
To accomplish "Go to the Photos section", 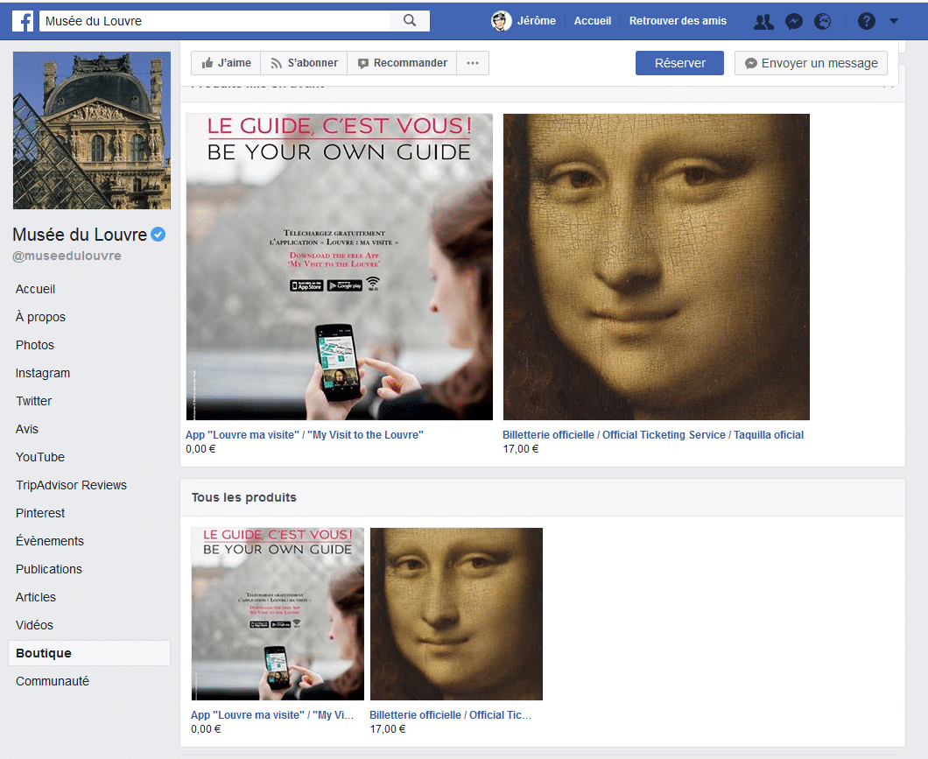I will [35, 345].
